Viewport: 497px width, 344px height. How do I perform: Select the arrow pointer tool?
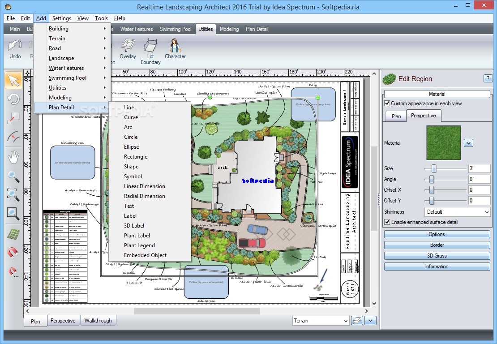(13, 81)
